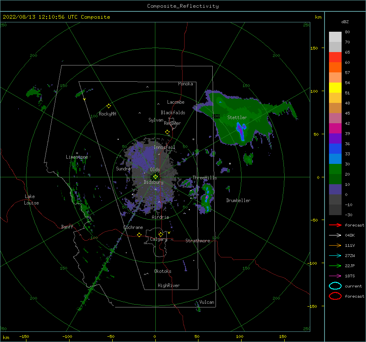
Task: Click the cyan current ellipse legend icon
Action: (x=335, y=286)
